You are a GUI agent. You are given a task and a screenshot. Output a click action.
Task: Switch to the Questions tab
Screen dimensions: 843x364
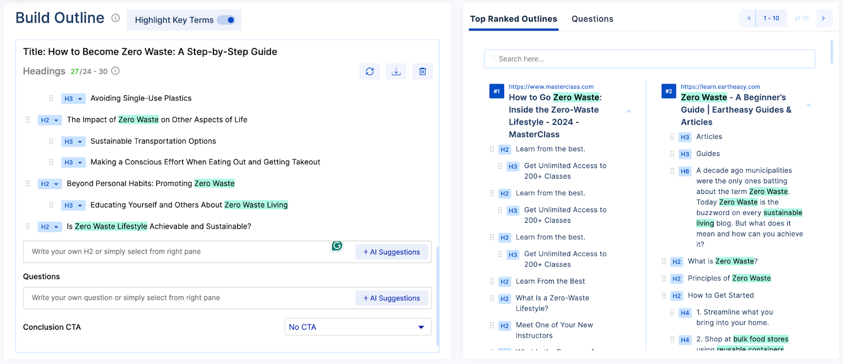click(592, 19)
